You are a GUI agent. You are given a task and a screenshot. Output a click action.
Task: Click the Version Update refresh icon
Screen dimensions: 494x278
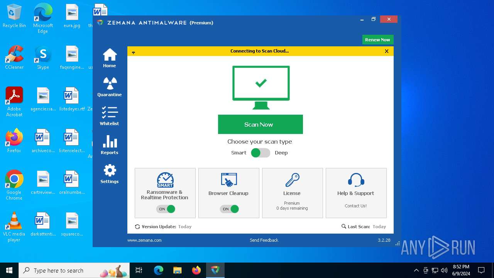coord(137,227)
